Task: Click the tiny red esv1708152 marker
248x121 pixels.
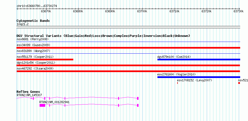Action: tap(178, 83)
